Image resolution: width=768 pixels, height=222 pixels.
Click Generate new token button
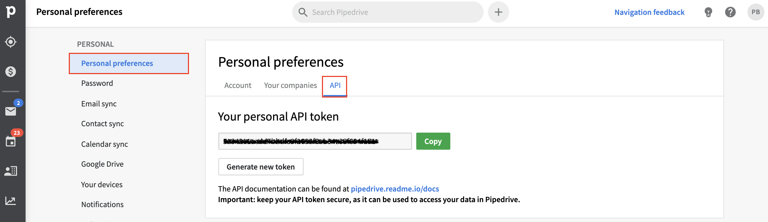click(261, 167)
